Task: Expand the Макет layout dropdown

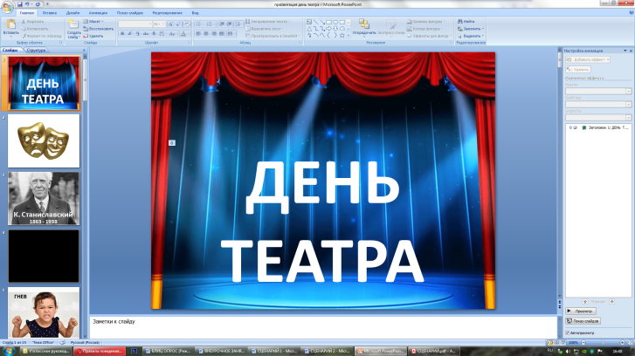Action: (96, 21)
